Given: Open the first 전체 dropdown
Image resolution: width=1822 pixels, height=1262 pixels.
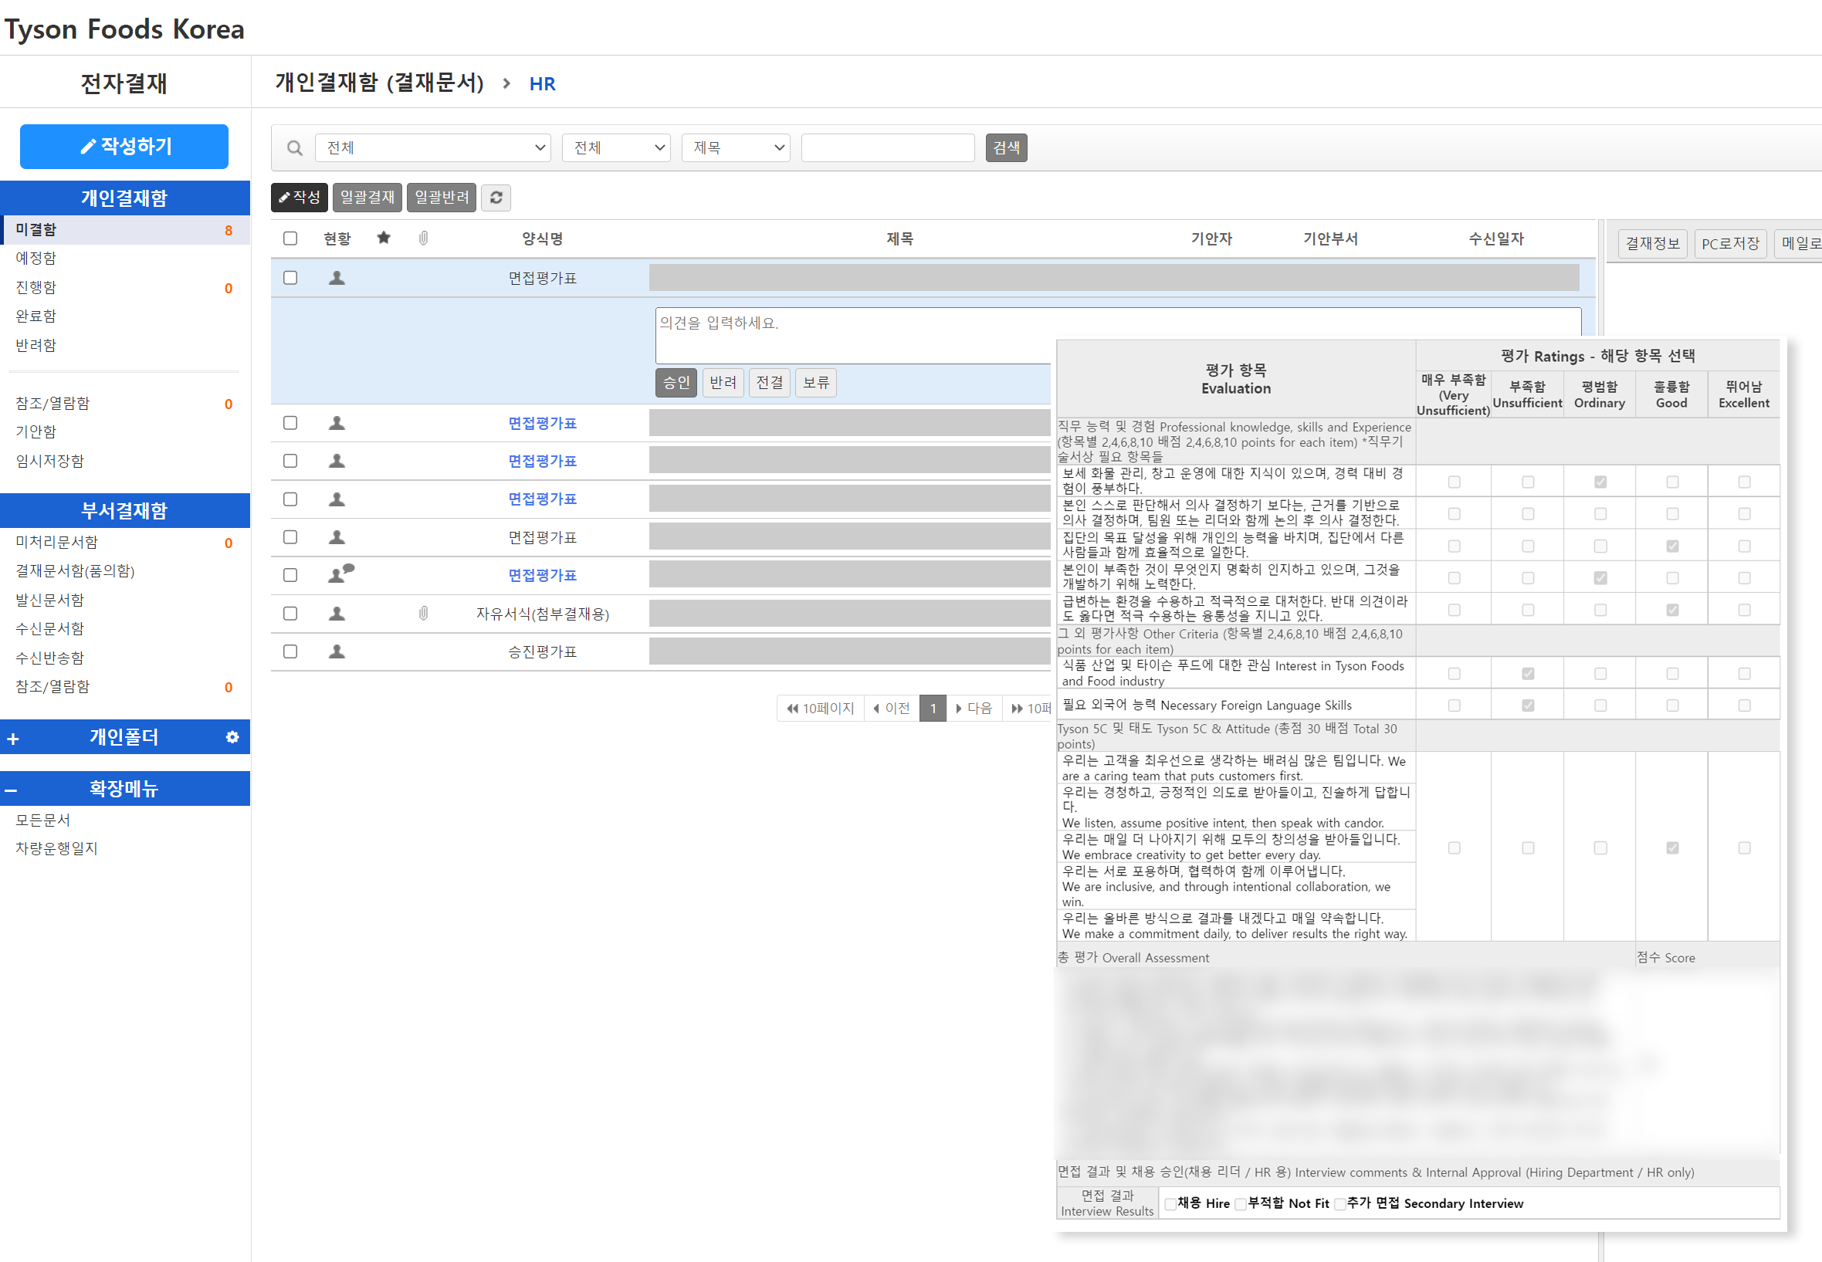Looking at the screenshot, I should (432, 148).
